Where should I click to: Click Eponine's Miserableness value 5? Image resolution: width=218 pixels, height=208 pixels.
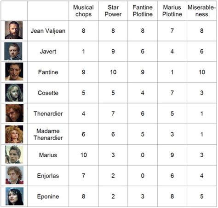click(202, 196)
